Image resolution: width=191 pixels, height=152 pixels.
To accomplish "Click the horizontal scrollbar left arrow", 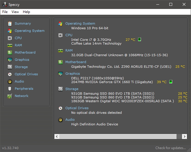I will pos(57,136).
